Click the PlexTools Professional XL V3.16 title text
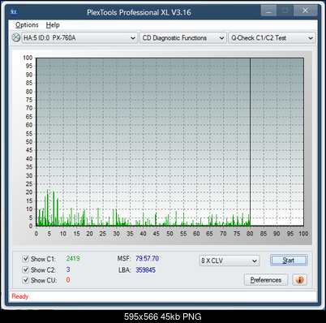 (x=139, y=12)
